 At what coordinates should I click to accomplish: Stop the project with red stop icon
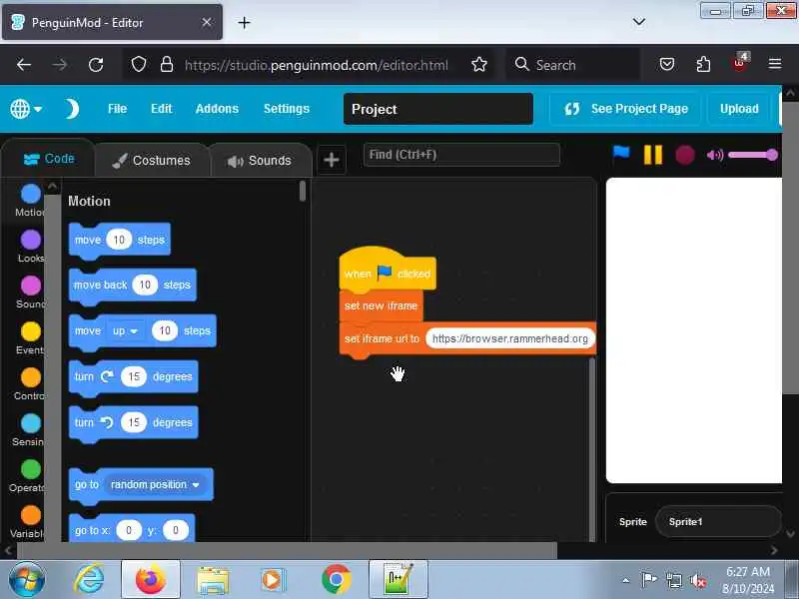685,155
